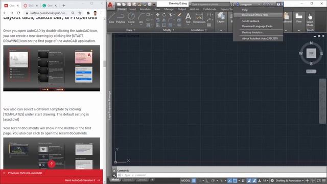327x184 pixels.
Task: Switch to the Layout1 tab
Action: [128, 180]
